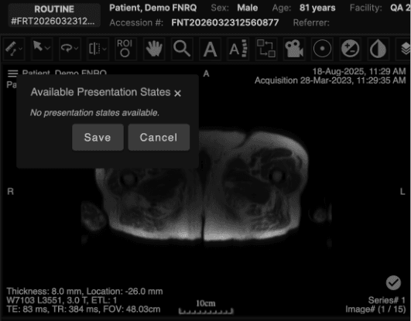Viewport: 411px width, 321px height.
Task: Start cine playback camera tool
Action: click(x=294, y=49)
